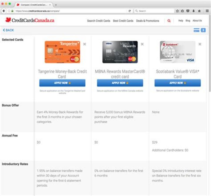Click secure application on MBNA Canada note
Image resolution: width=211 pixels, height=196 pixels.
pyautogui.click(x=120, y=91)
